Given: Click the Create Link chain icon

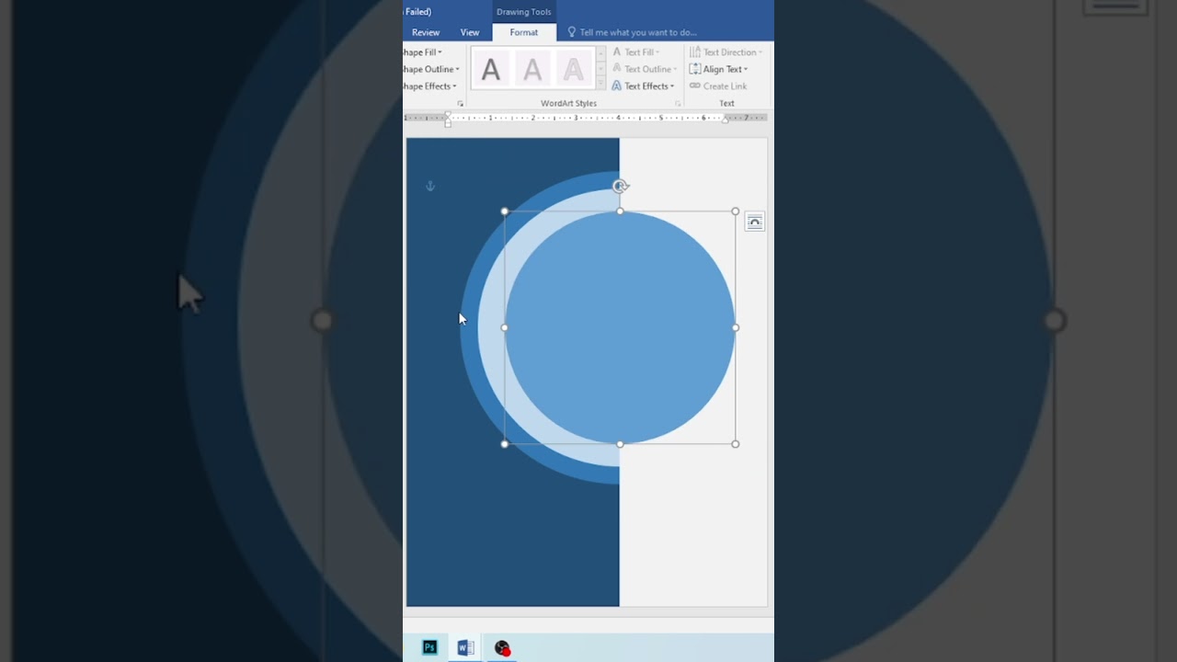Looking at the screenshot, I should click(x=695, y=86).
